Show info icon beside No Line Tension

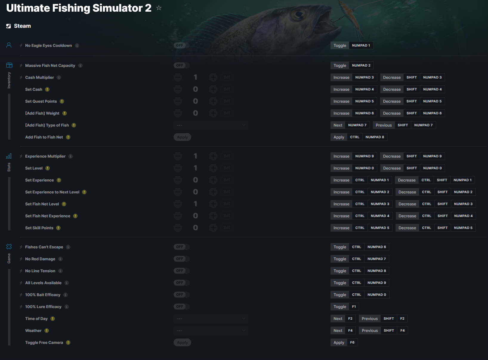pyautogui.click(x=60, y=271)
